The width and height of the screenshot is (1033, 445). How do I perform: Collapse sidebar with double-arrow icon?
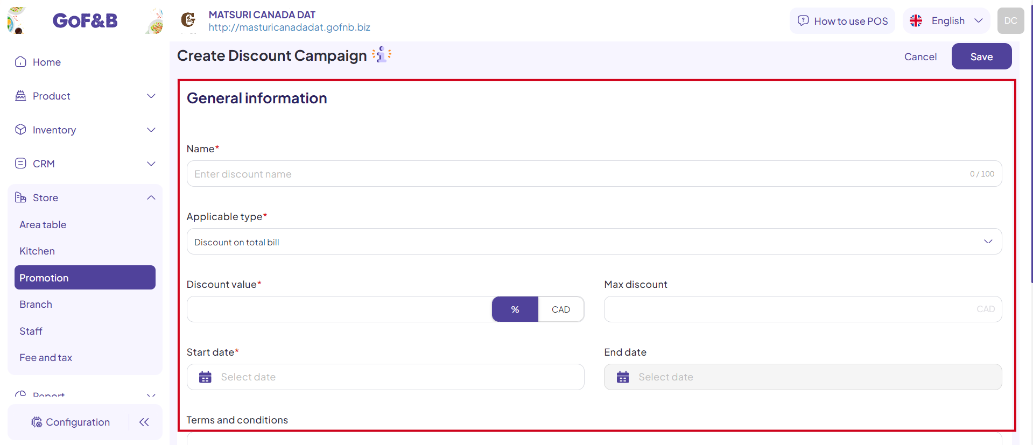144,422
